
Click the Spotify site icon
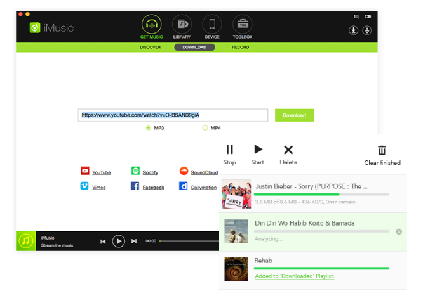coord(135,171)
